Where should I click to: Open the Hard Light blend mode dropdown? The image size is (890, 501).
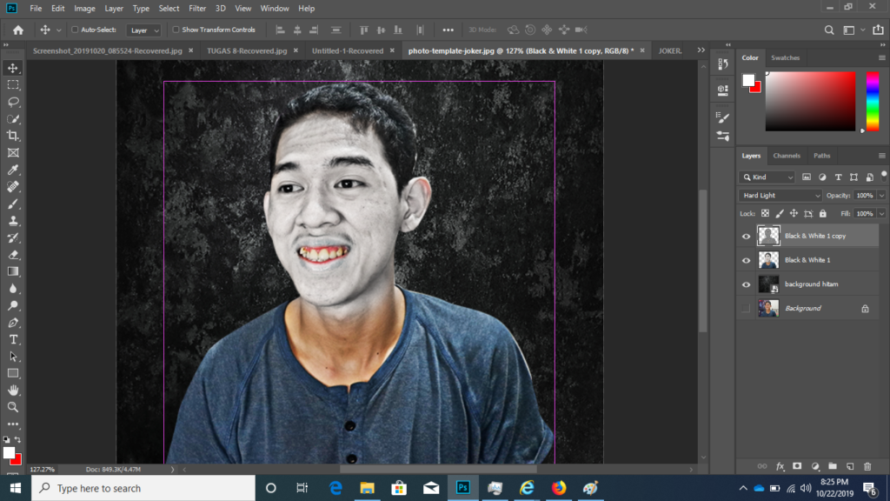780,196
